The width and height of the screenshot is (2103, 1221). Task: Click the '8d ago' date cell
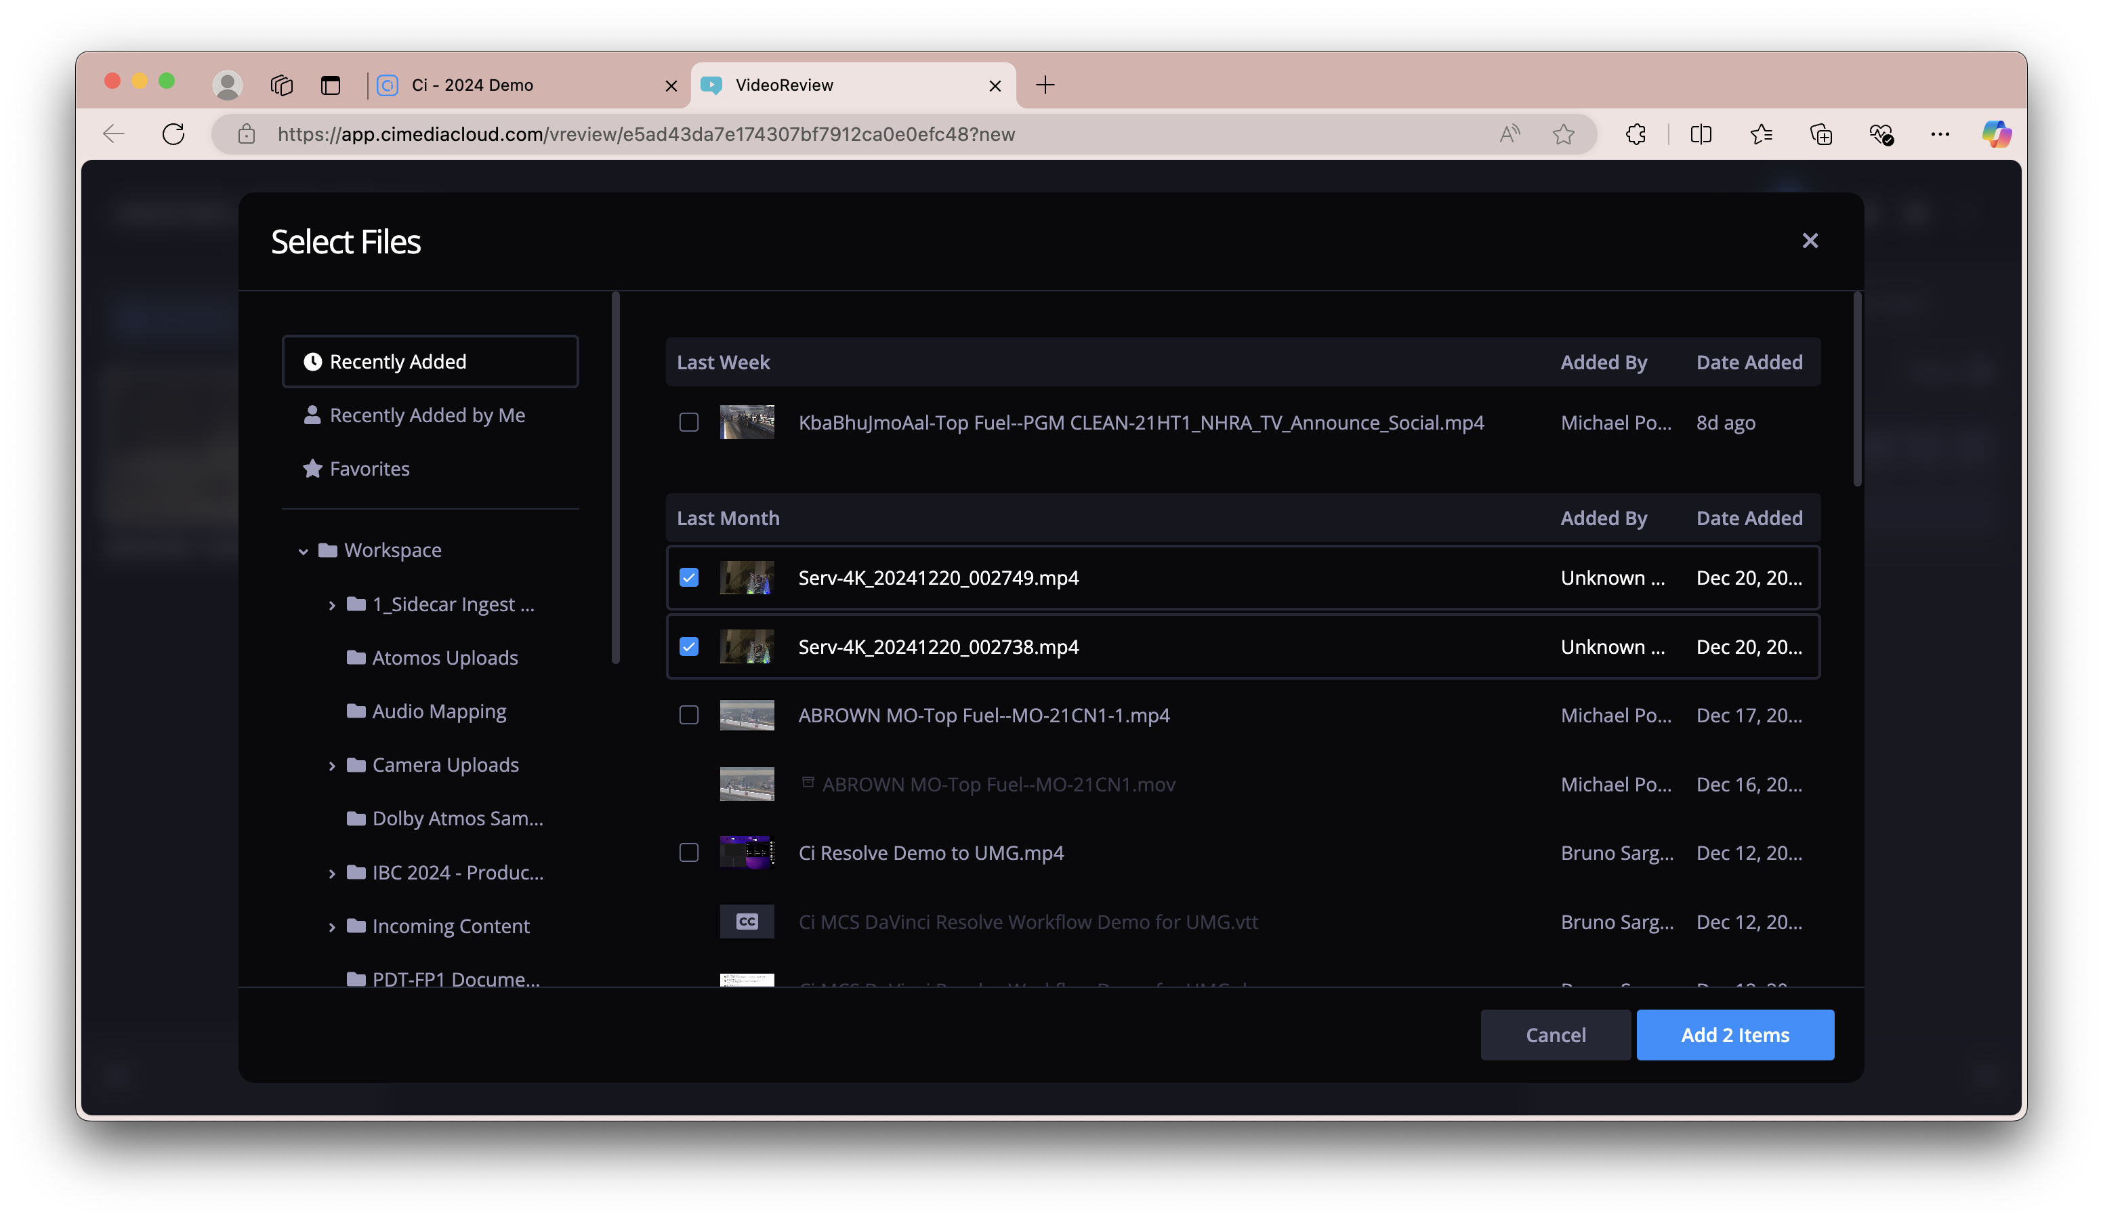pos(1726,422)
